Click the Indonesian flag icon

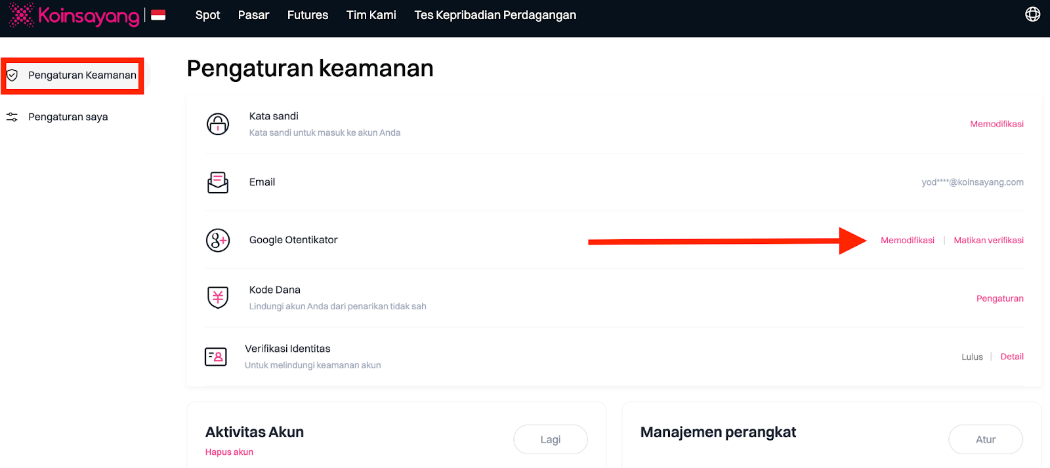tap(158, 15)
